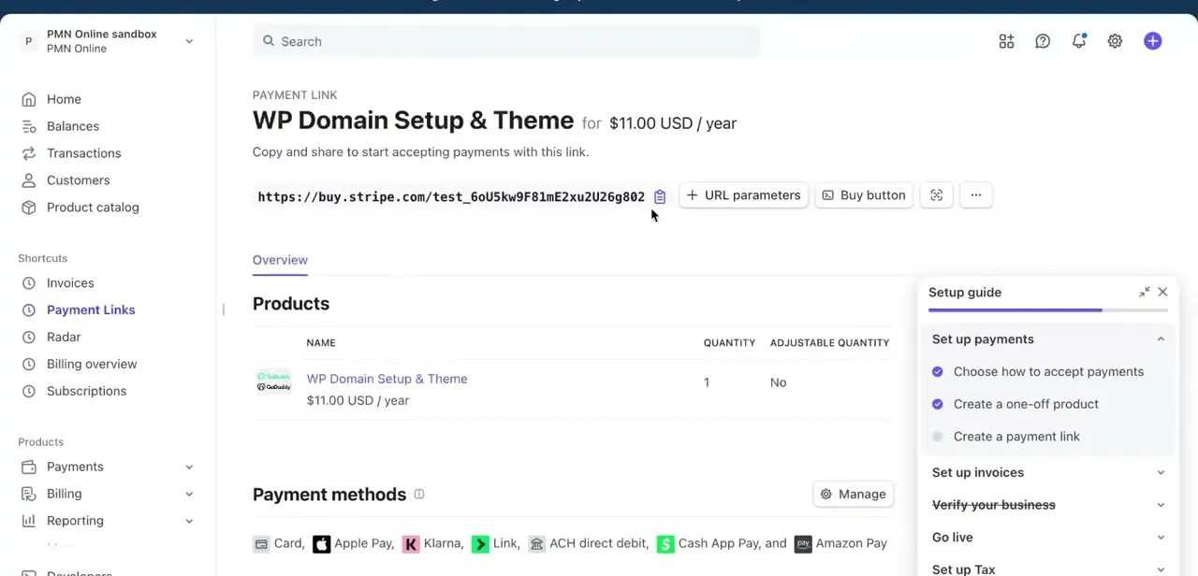
Task: Click the Transactions arrows icon
Action: tap(29, 153)
